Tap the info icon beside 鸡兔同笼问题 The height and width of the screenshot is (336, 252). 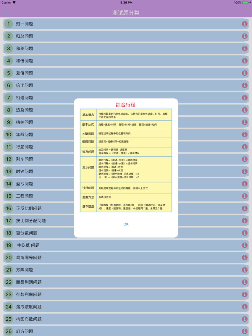245,258
